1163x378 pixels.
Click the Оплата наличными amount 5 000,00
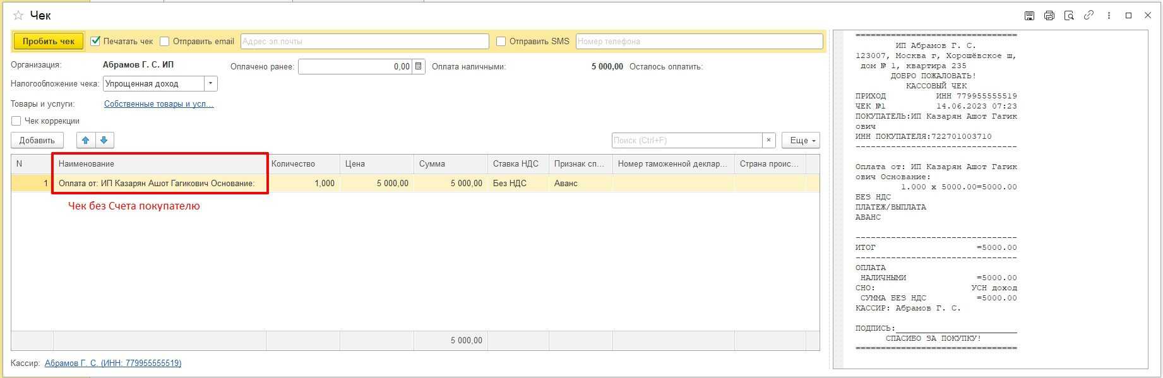pos(607,66)
